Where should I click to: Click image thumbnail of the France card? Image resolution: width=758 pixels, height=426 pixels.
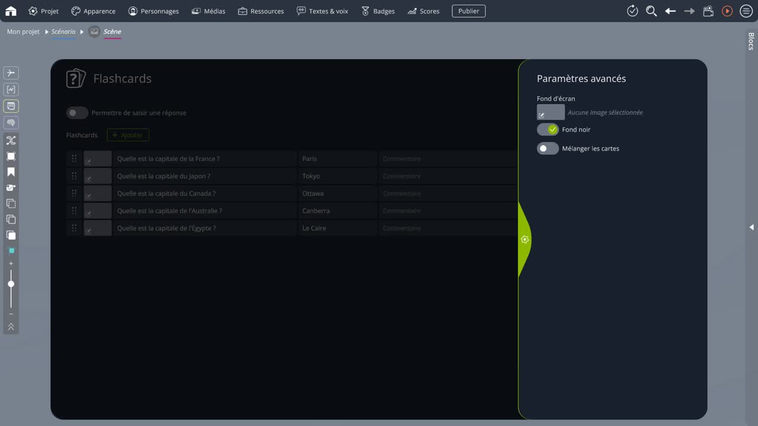pos(98,159)
